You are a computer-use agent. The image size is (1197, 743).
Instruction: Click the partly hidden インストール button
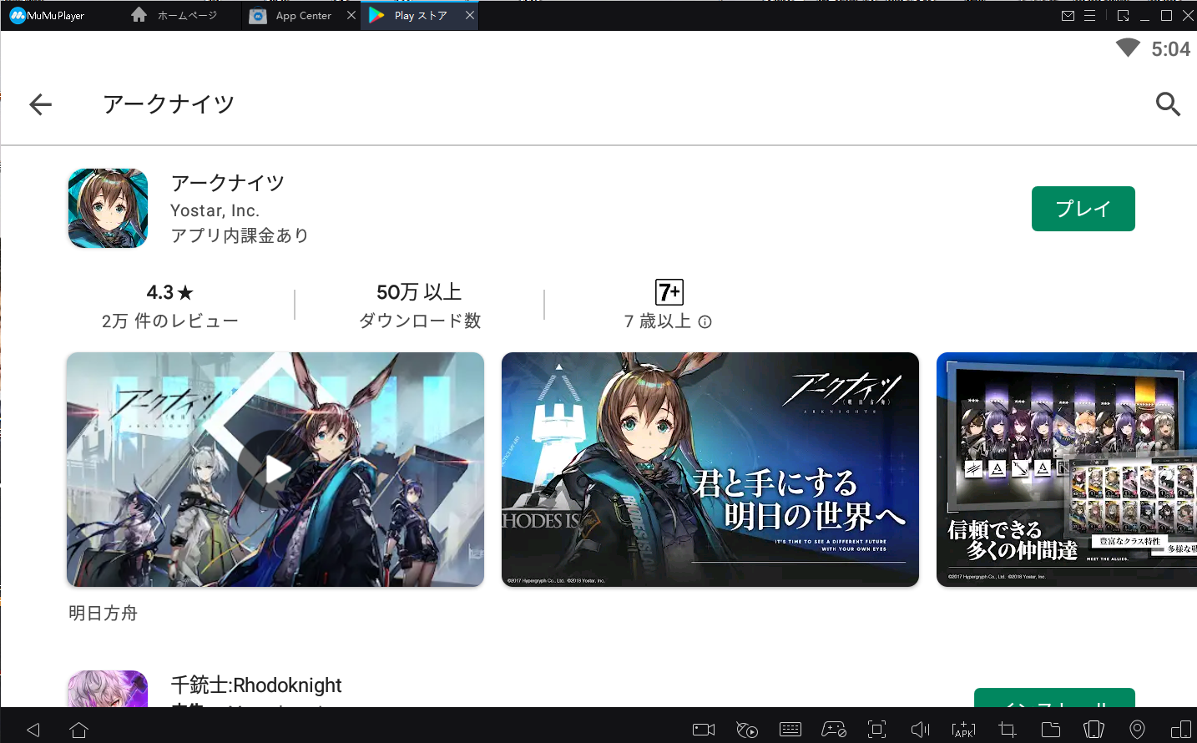tap(1054, 698)
